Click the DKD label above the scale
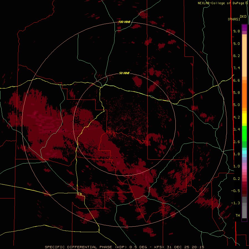Viewport: 249px width, 249px height. point(243,17)
